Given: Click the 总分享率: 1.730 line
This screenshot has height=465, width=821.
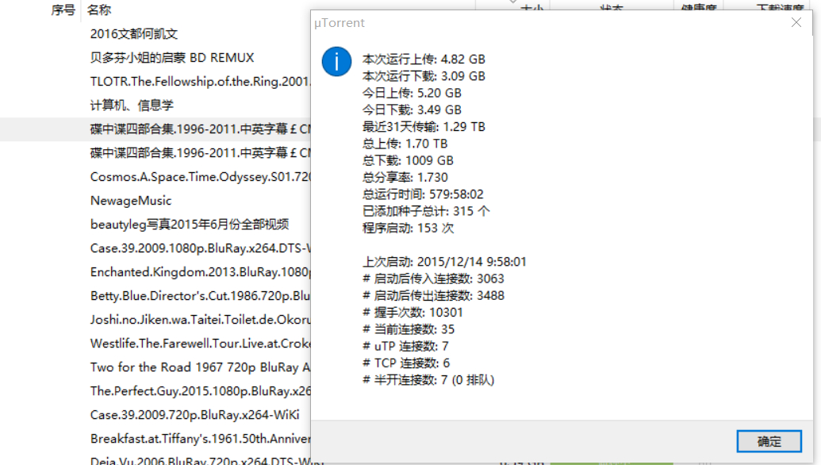Looking at the screenshot, I should [405, 178].
